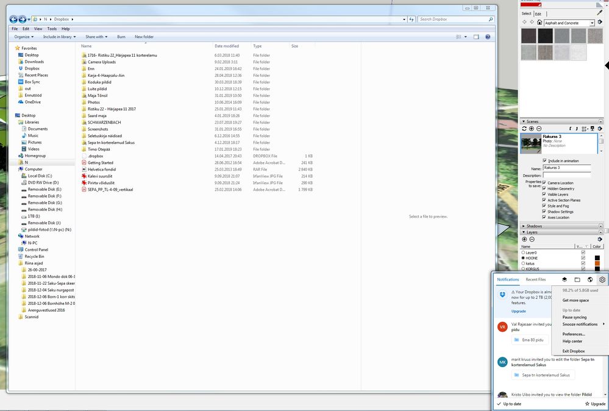Viewport: 609px width, 411px height.
Task: Toggle the Include in animation checkbox
Action: tap(544, 161)
